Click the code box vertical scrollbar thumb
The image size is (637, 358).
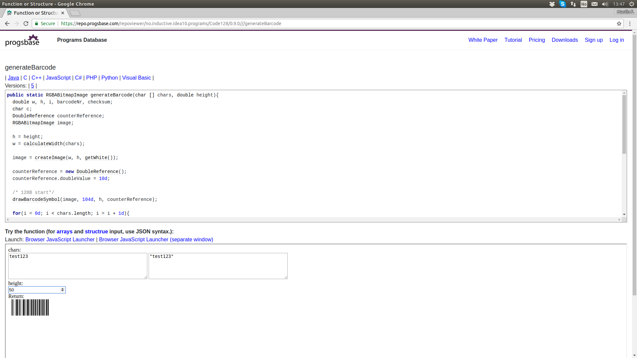[x=624, y=125]
